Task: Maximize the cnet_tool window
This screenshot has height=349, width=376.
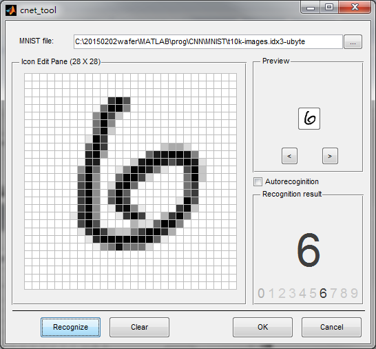Action: (x=329, y=8)
